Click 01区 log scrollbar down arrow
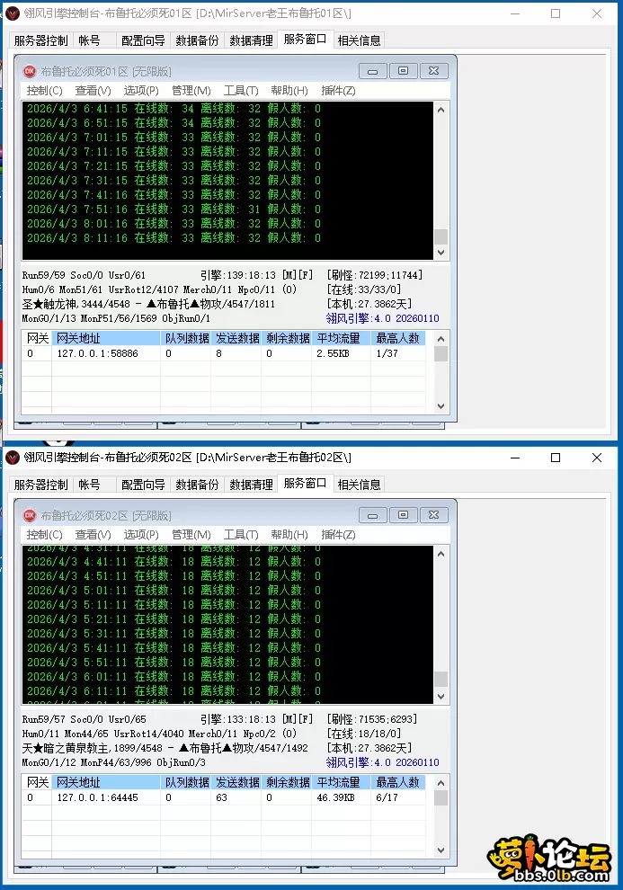Viewport: 623px width, 890px height. [441, 253]
